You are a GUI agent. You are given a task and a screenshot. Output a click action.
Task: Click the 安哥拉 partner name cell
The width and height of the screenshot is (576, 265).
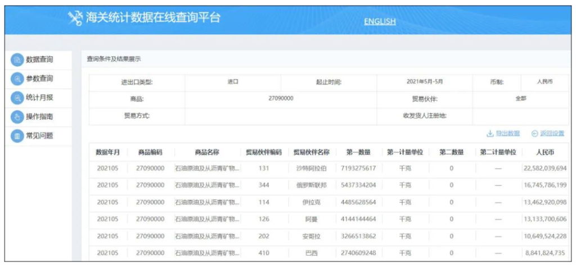(x=312, y=236)
